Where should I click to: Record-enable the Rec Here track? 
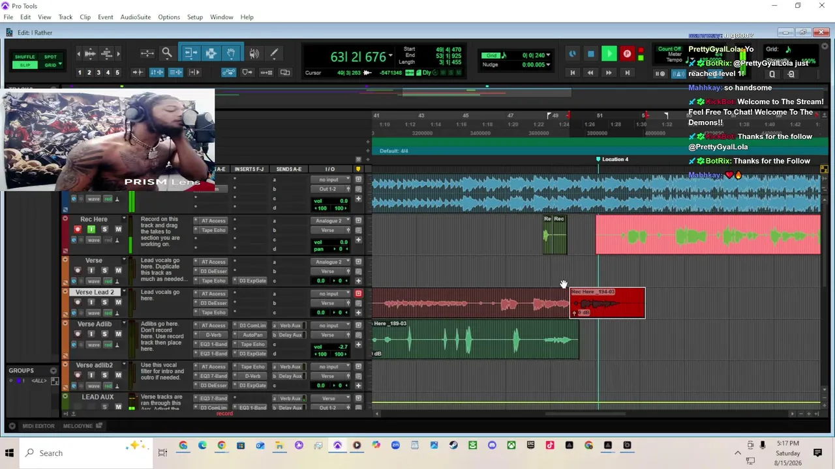[x=78, y=229]
